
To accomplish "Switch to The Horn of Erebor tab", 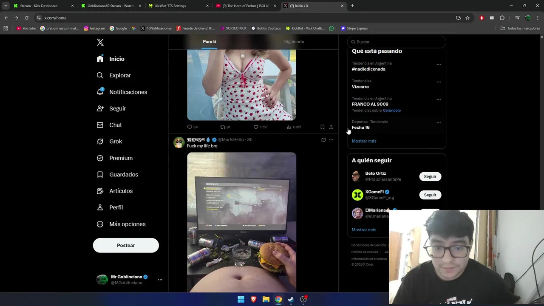I will point(246,6).
